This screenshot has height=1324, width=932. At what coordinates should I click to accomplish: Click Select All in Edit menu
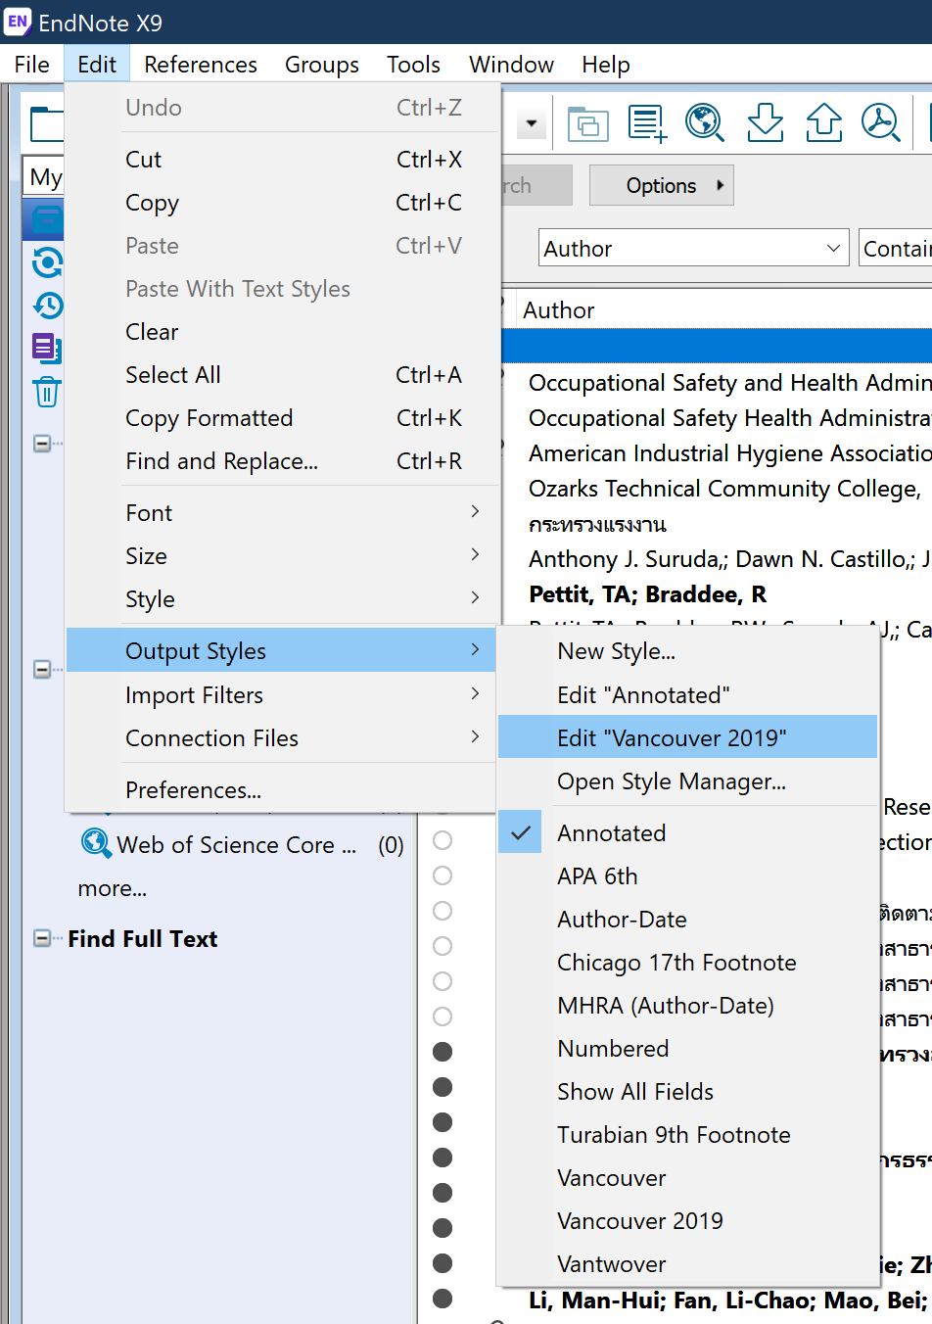(x=282, y=375)
